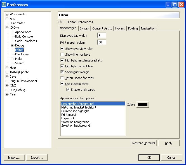This screenshot has height=165, width=186.
Task: Click the Apply button
Action: click(169, 143)
